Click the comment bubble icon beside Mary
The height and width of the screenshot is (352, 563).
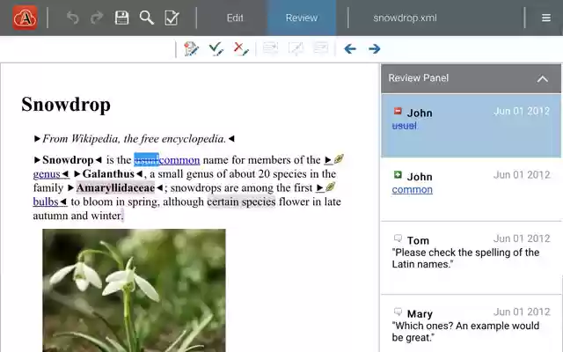(x=398, y=312)
